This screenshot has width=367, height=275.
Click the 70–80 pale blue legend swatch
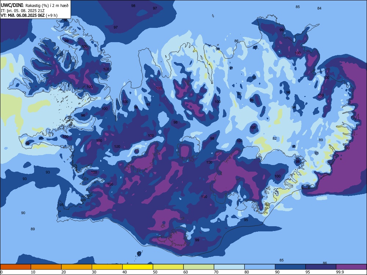(229, 267)
